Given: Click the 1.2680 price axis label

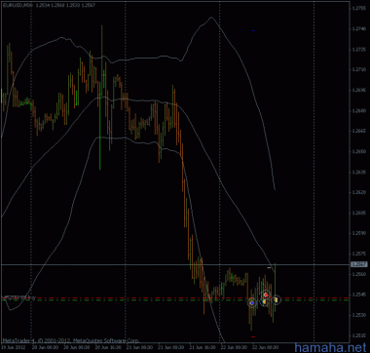Looking at the screenshot, I should [x=358, y=111].
